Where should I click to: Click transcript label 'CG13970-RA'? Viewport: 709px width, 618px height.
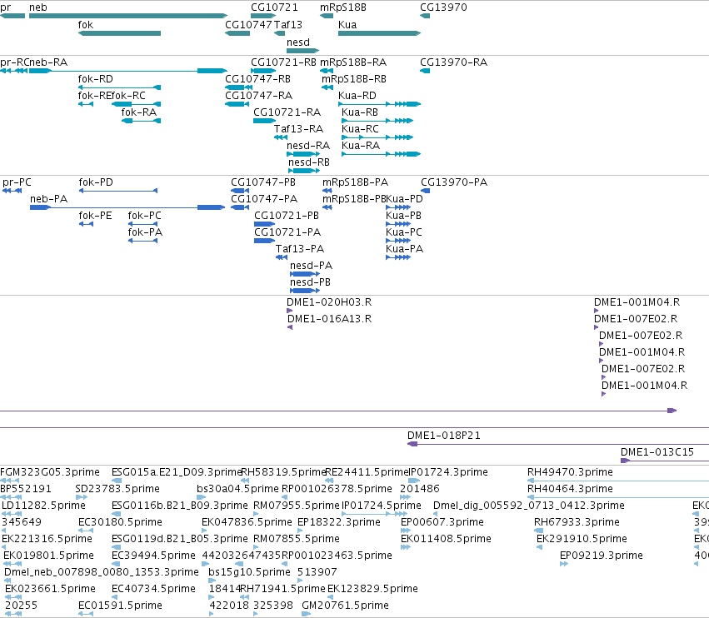(453, 62)
